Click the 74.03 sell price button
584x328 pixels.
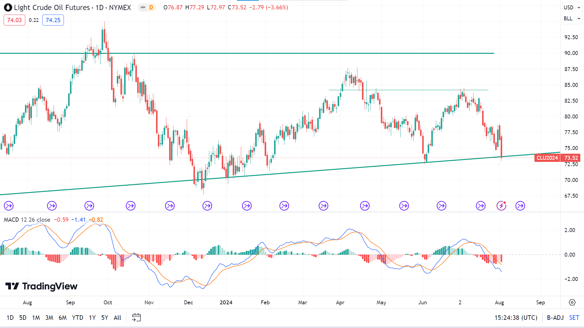(14, 20)
